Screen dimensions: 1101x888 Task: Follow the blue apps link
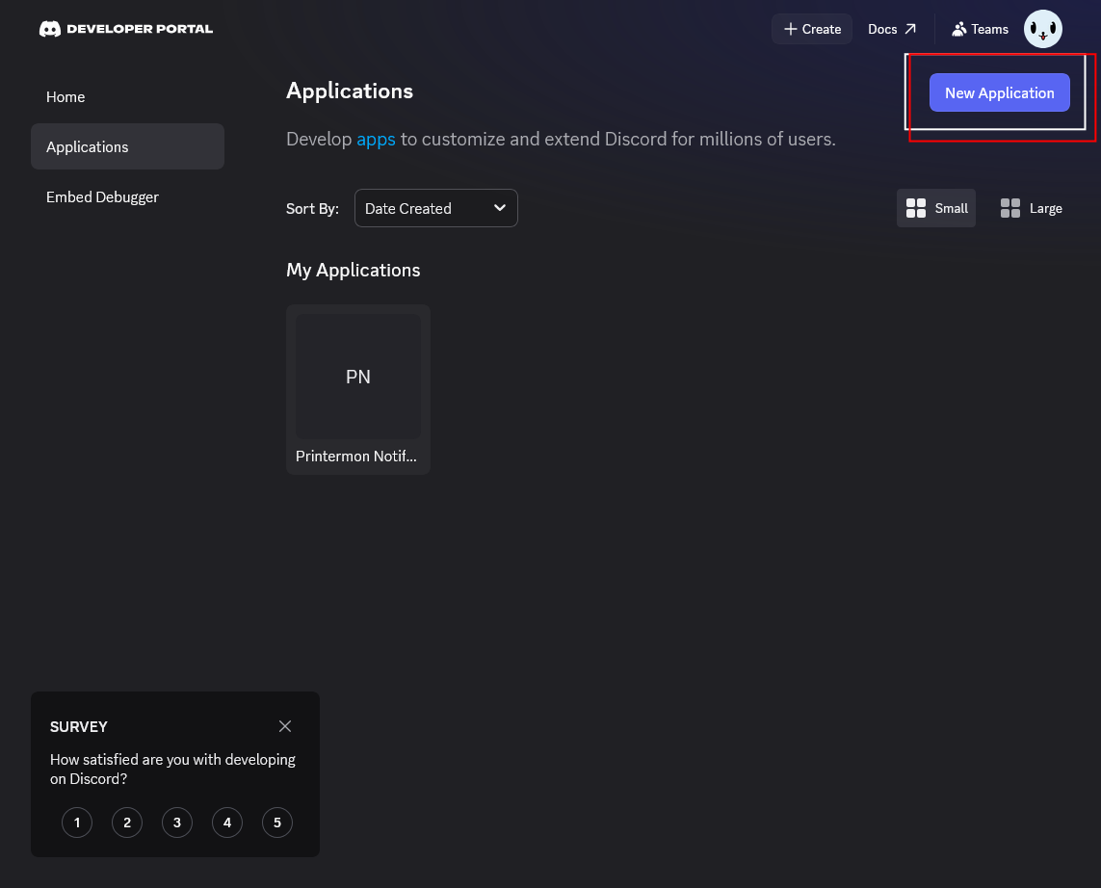tap(376, 139)
